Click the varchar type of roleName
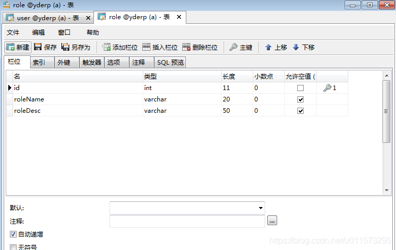396x250 pixels. click(182, 99)
